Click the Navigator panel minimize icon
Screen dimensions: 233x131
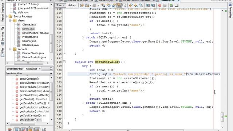point(51,69)
